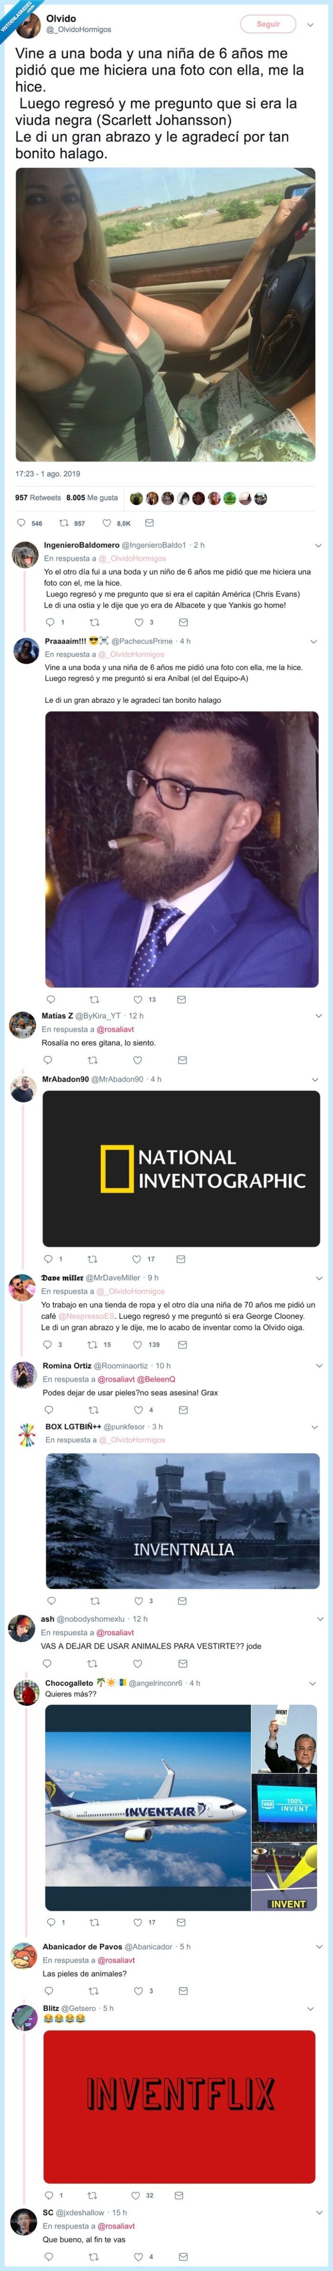Open the @_OlvidoHormigos handle link under Olvido
The height and width of the screenshot is (2271, 333).
point(78,30)
